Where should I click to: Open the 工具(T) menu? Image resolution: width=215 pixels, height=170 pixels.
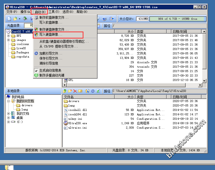coord(54,12)
